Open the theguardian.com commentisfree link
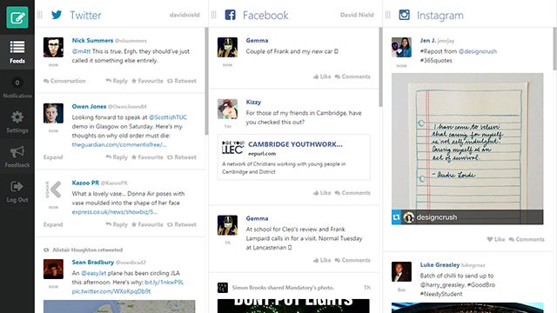This screenshot has width=557, height=313. (x=119, y=145)
